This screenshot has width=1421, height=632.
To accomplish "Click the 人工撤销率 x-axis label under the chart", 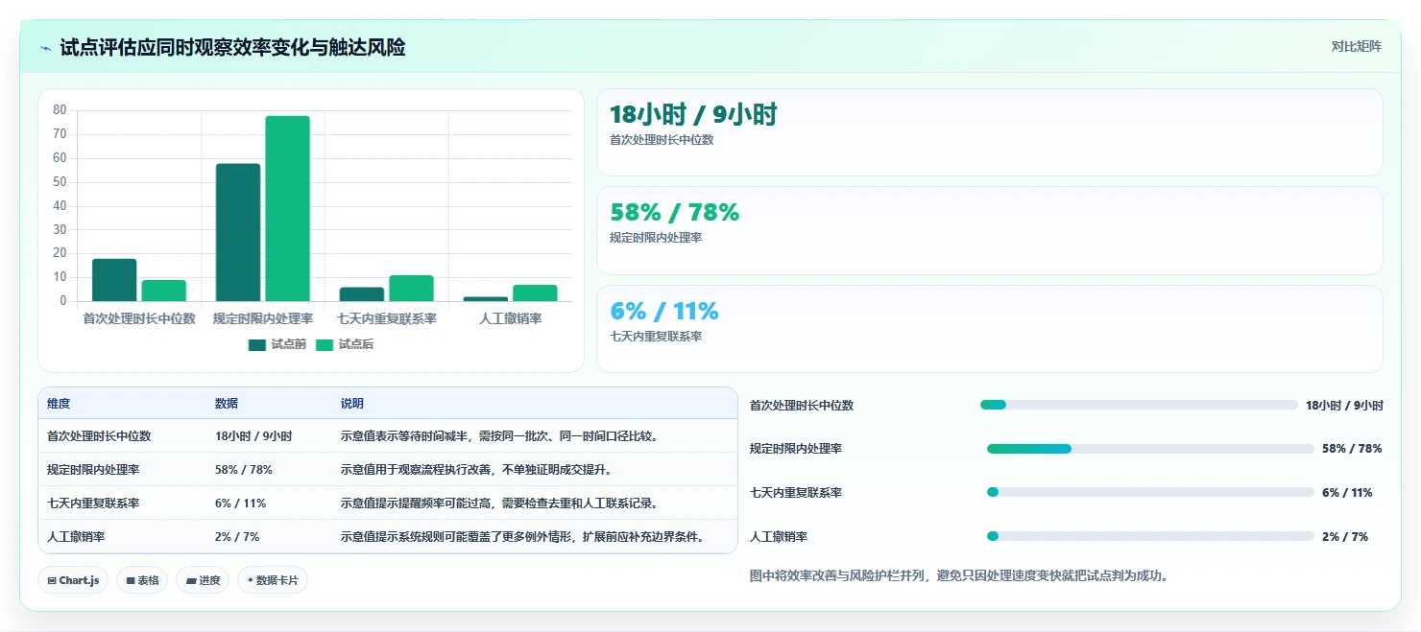I will pyautogui.click(x=511, y=318).
